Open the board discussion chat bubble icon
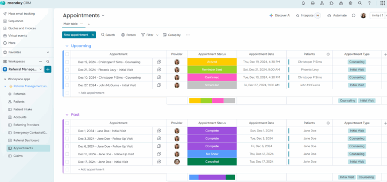This screenshot has height=182, width=387. pyautogui.click(x=353, y=15)
